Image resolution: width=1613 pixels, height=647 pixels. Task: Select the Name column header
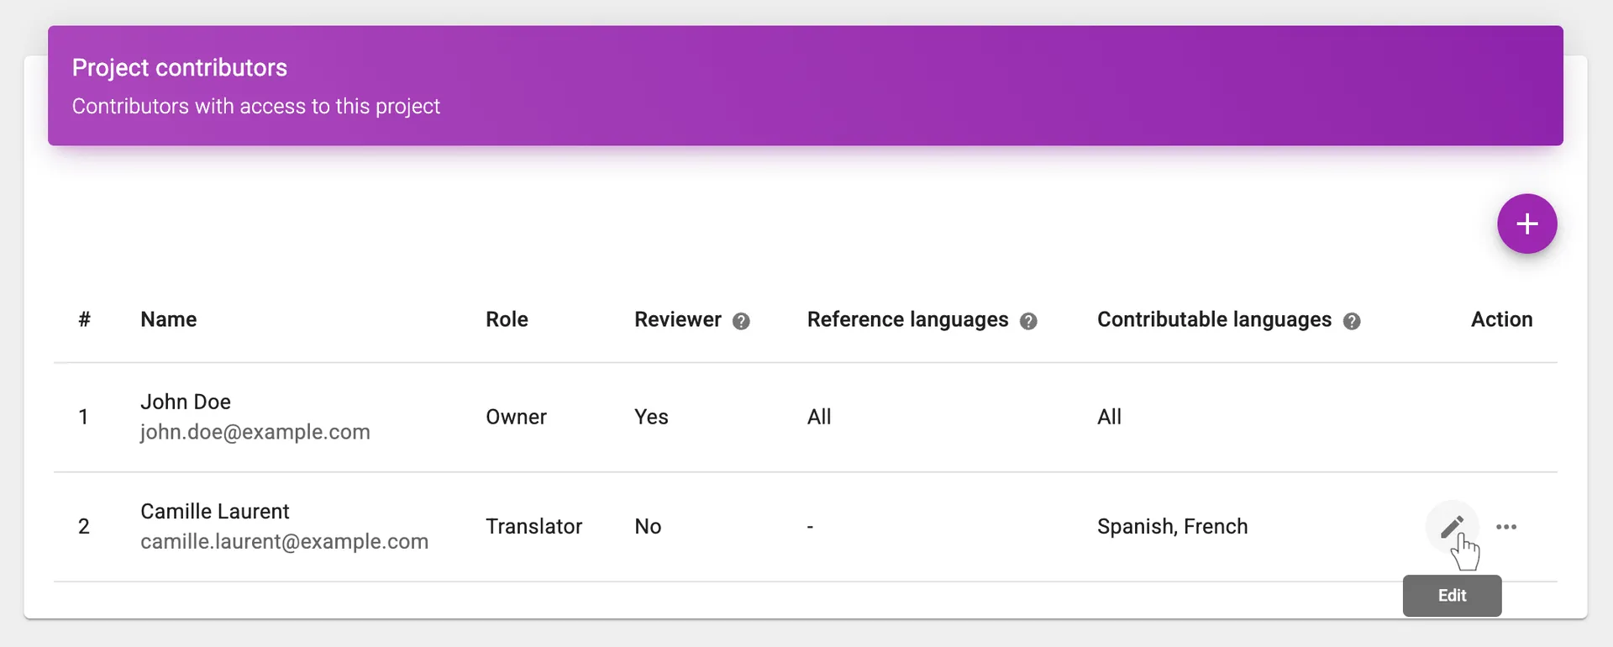coord(169,319)
